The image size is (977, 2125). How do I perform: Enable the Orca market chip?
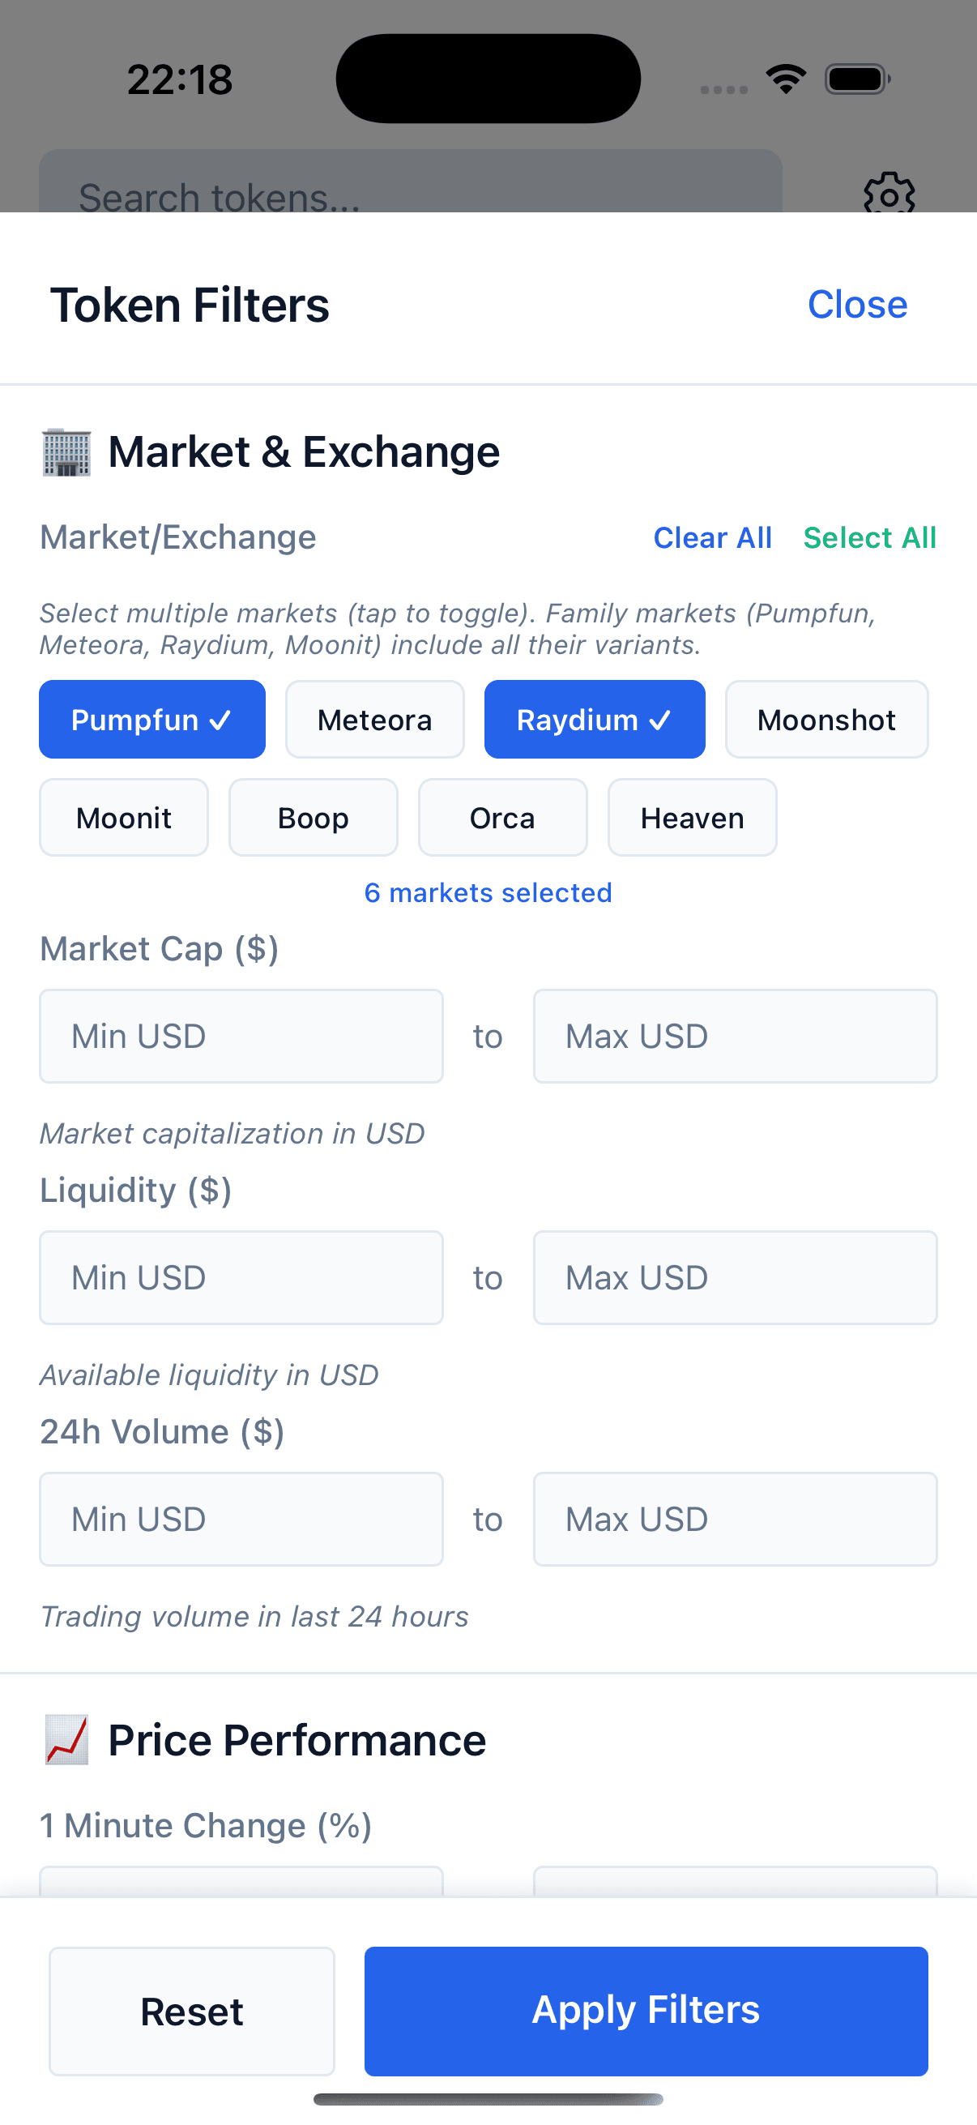[503, 818]
